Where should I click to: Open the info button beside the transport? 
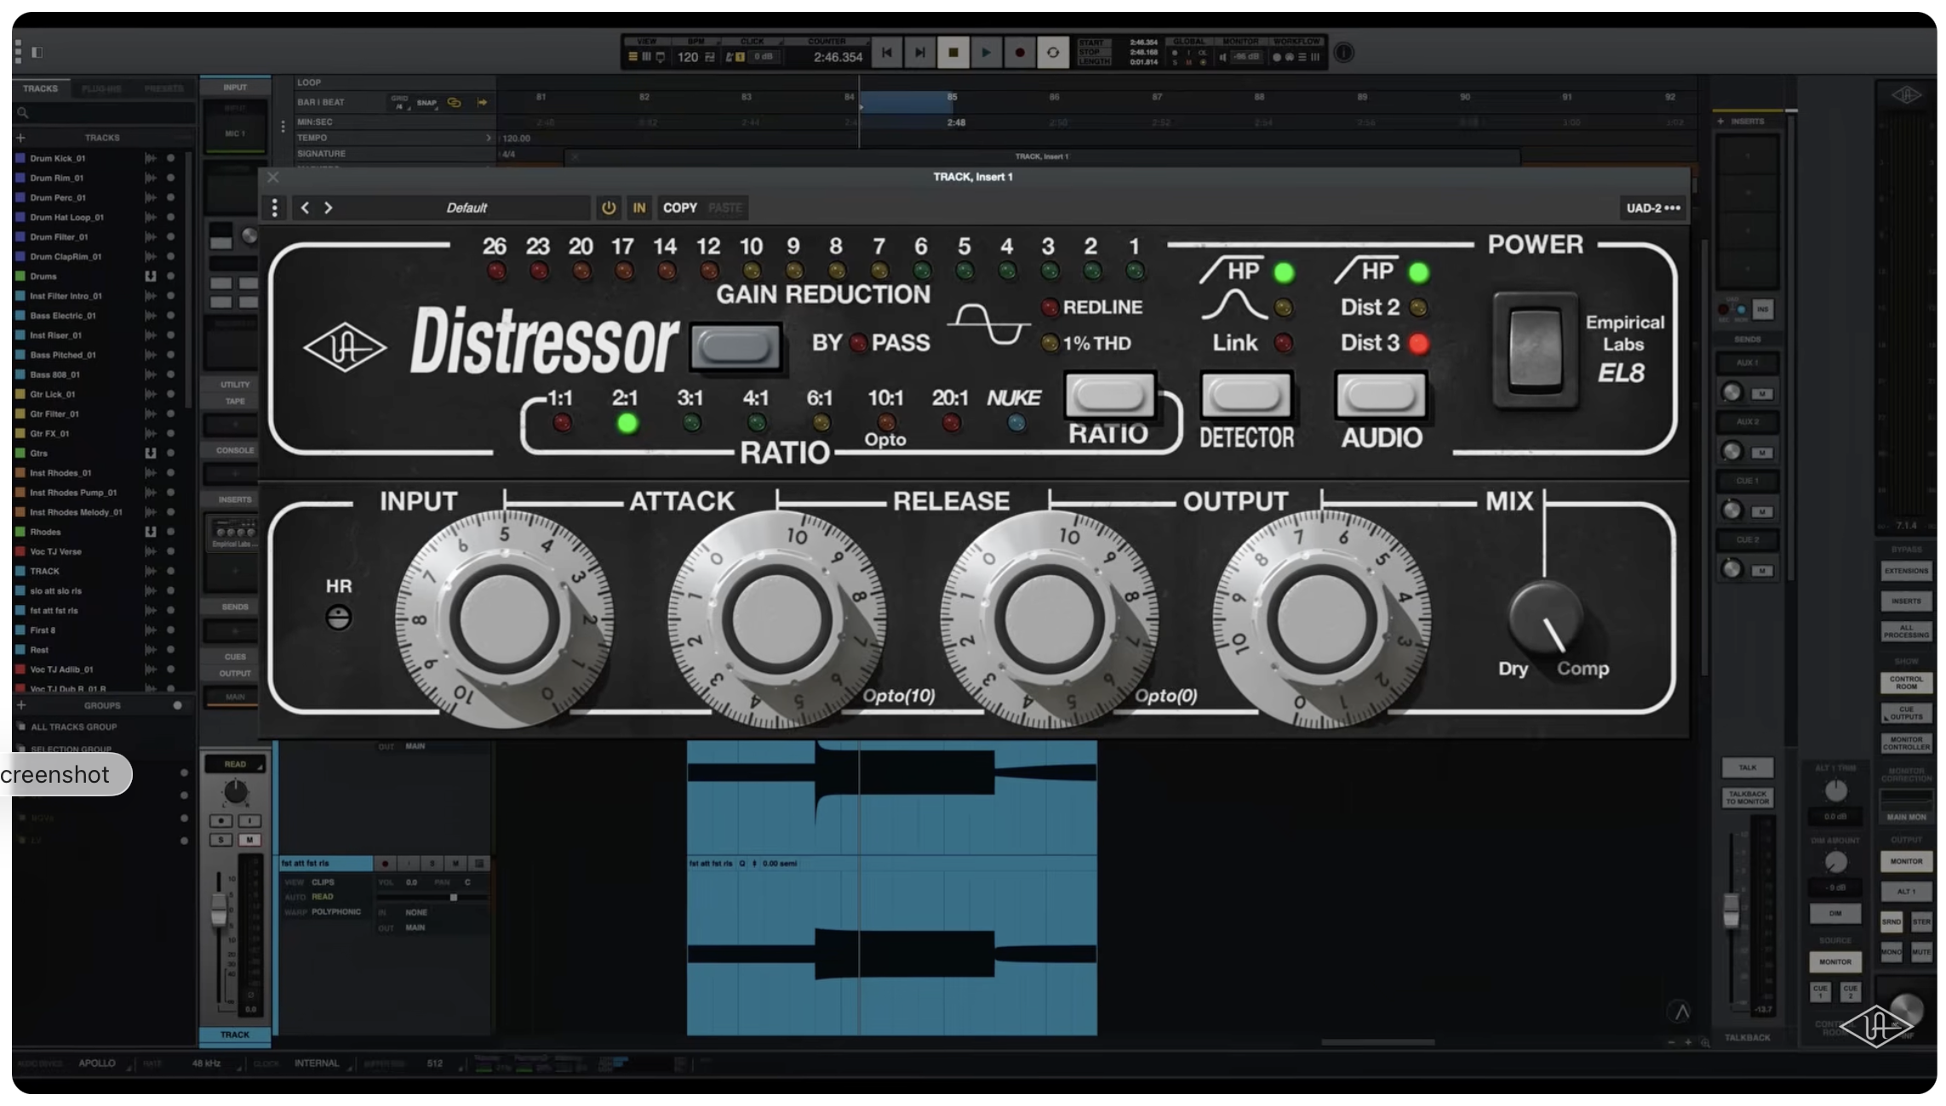(x=1343, y=53)
